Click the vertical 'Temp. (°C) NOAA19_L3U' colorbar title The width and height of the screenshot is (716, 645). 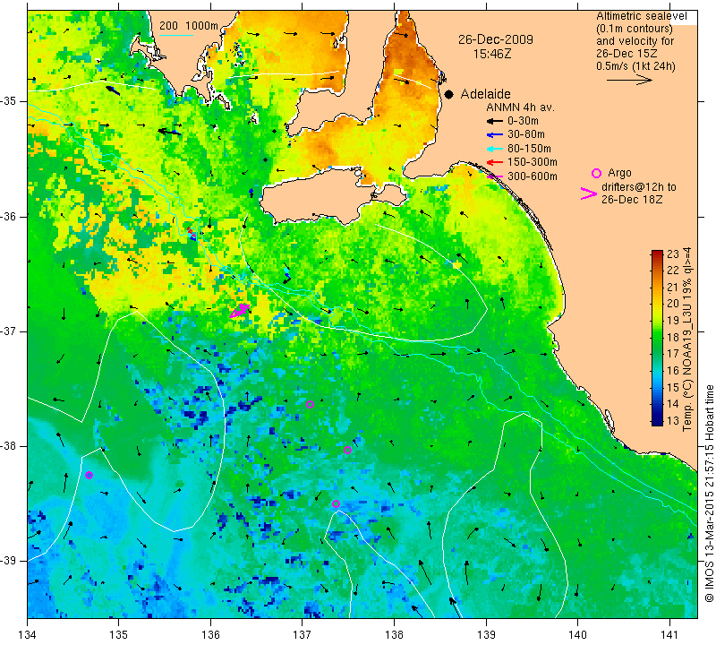point(687,340)
